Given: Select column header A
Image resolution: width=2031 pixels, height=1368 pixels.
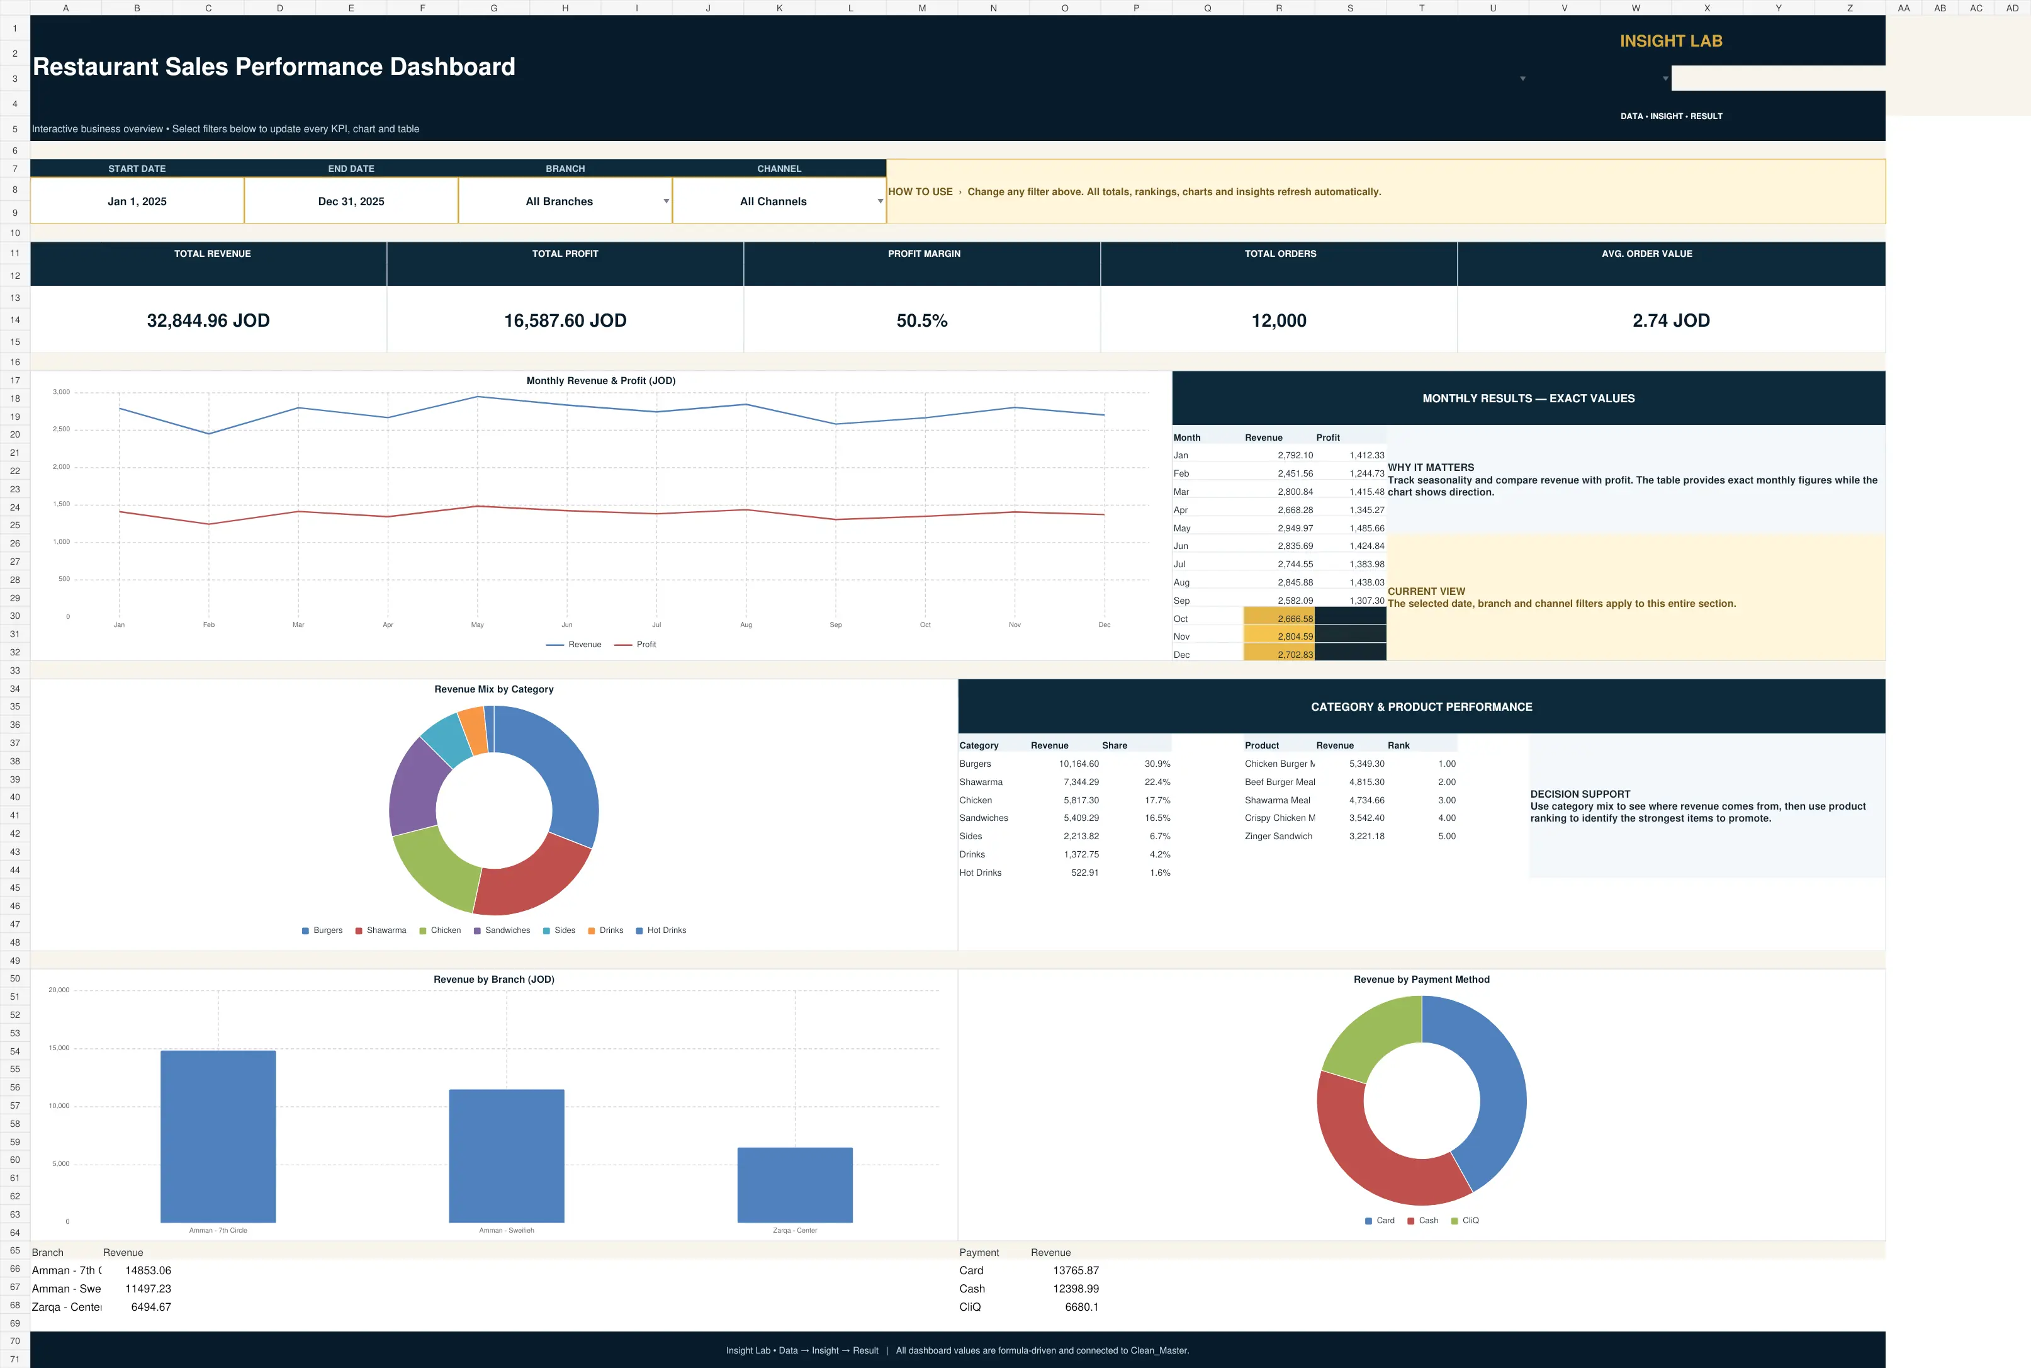Looking at the screenshot, I should tap(65, 8).
